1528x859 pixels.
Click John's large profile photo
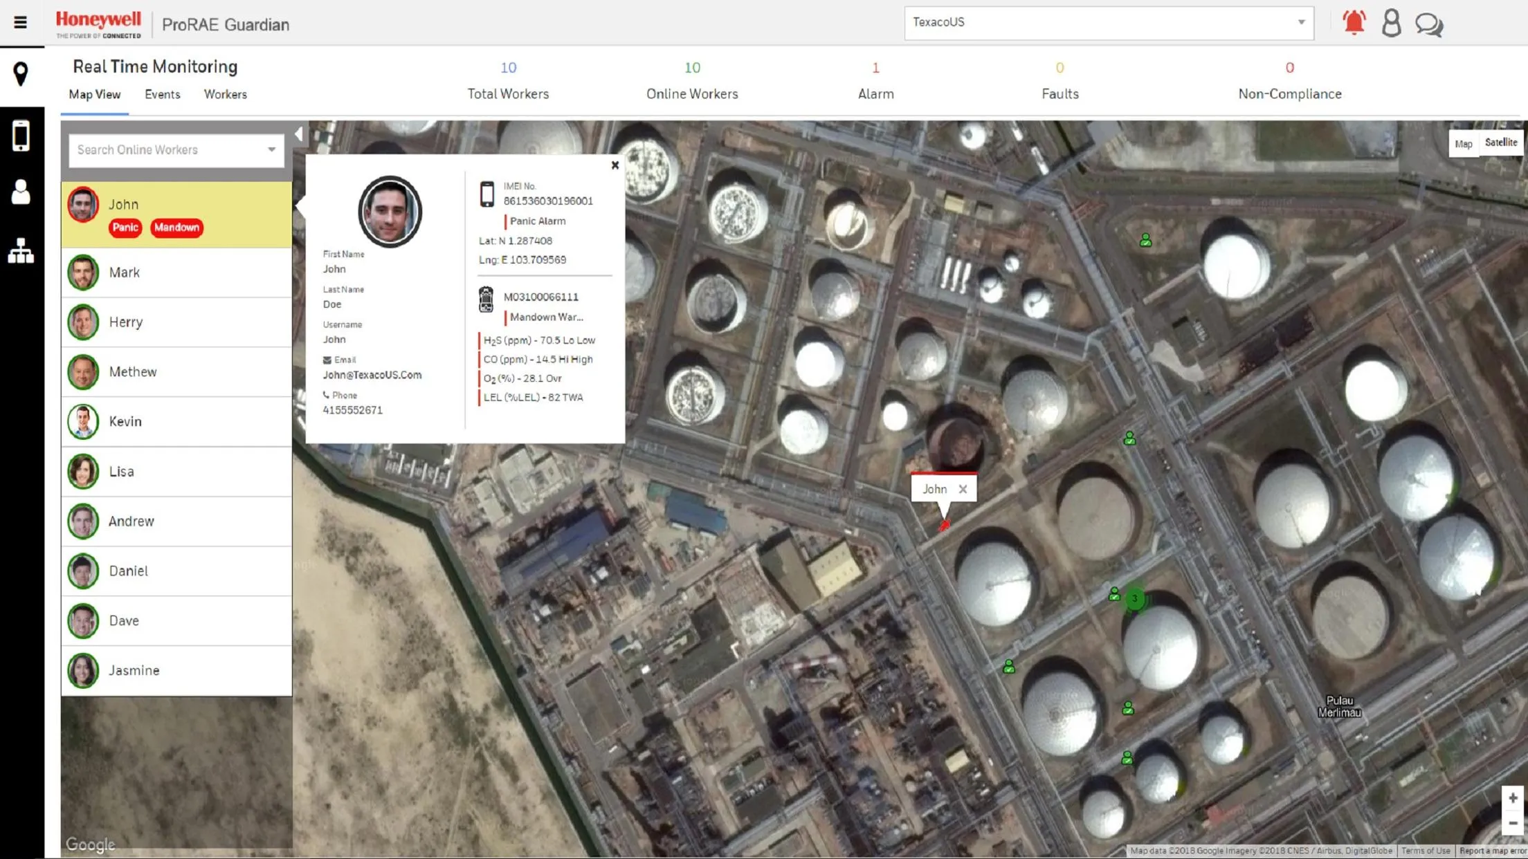point(390,212)
